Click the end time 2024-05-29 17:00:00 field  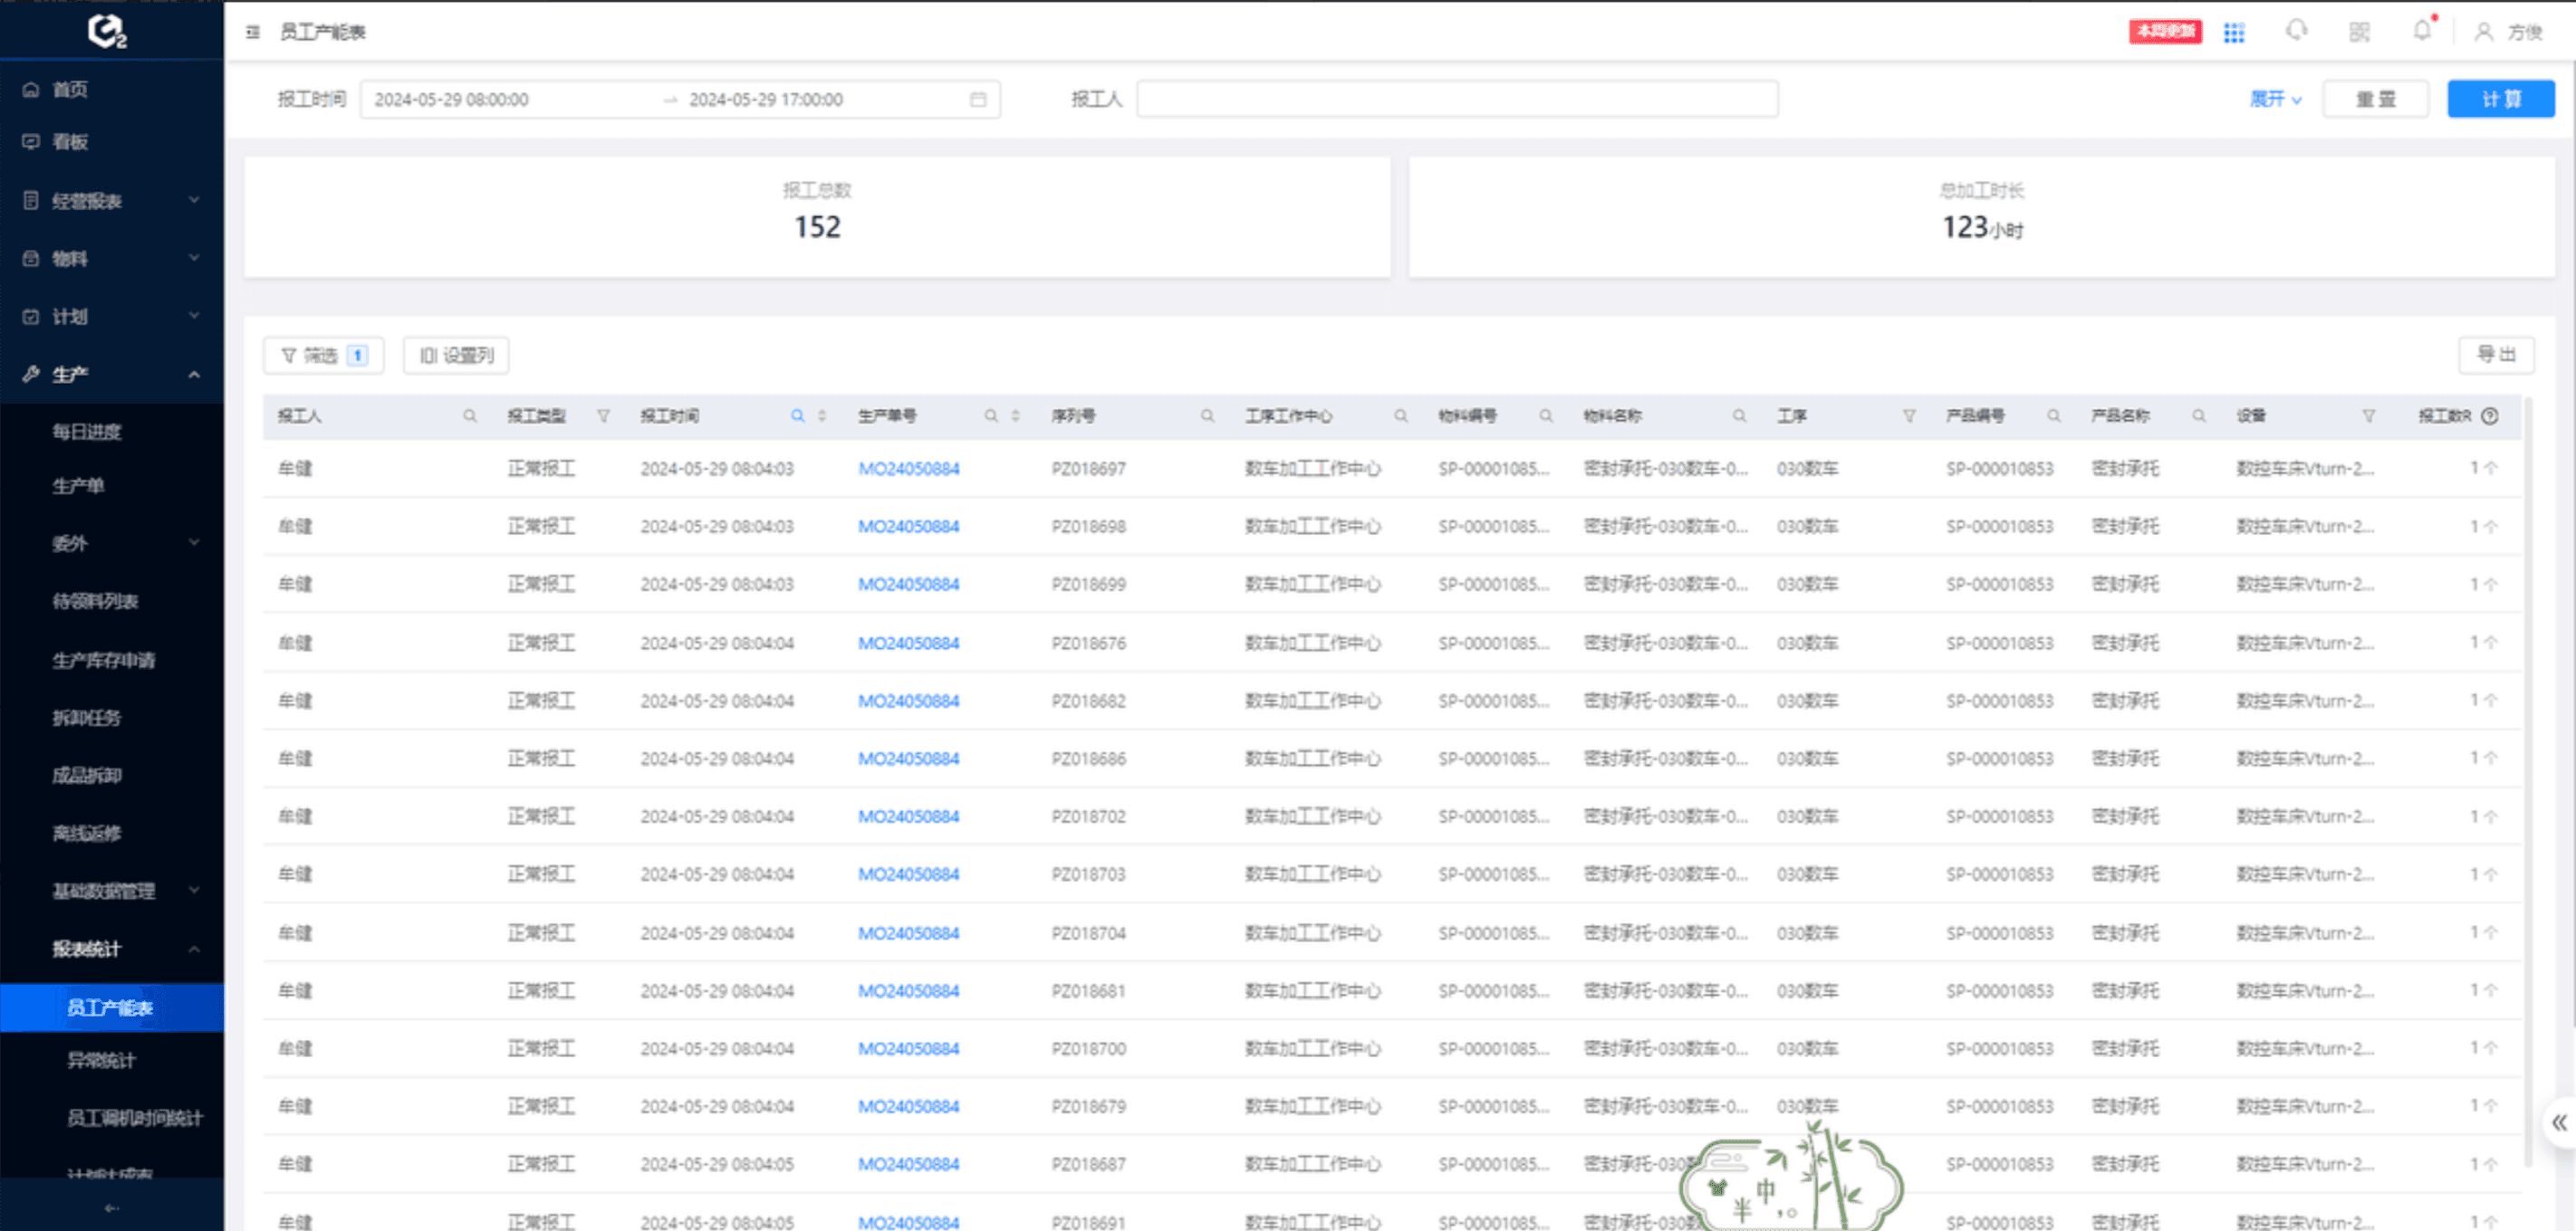[x=766, y=99]
